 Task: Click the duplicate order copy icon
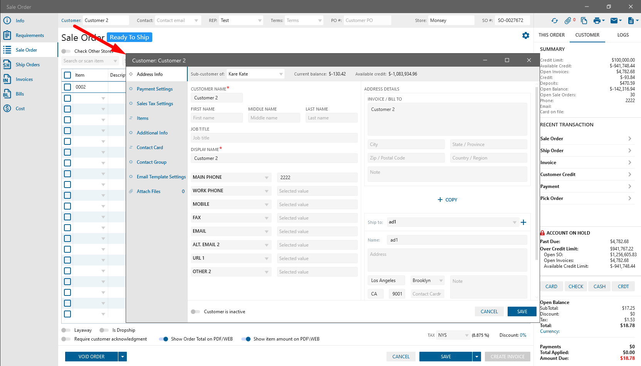[x=584, y=20]
